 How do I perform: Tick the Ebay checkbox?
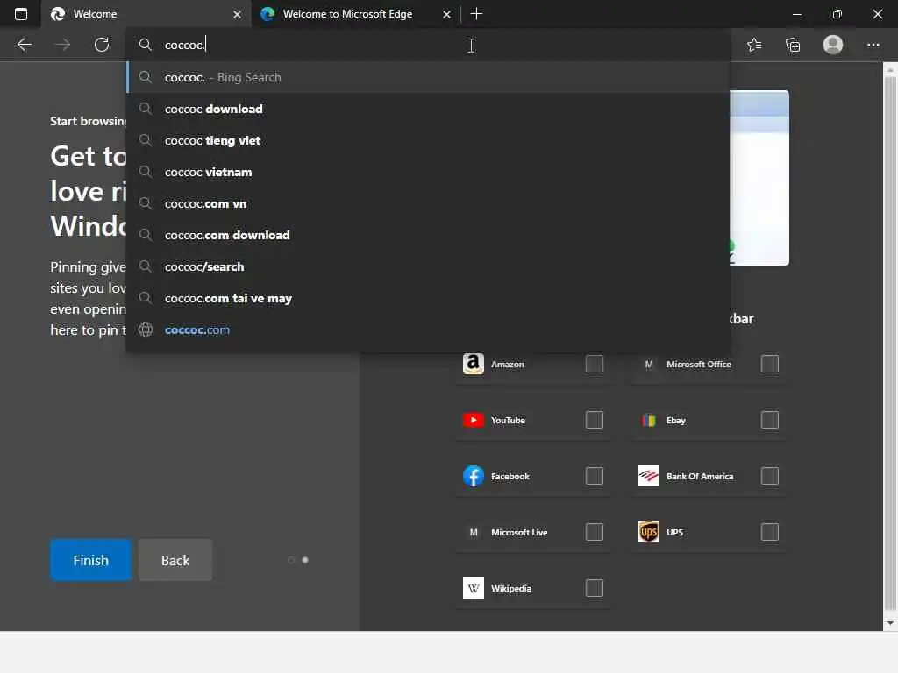point(770,420)
